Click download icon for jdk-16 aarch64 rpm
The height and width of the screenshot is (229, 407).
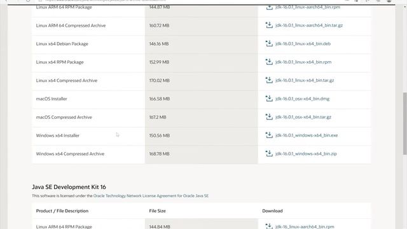click(269, 226)
